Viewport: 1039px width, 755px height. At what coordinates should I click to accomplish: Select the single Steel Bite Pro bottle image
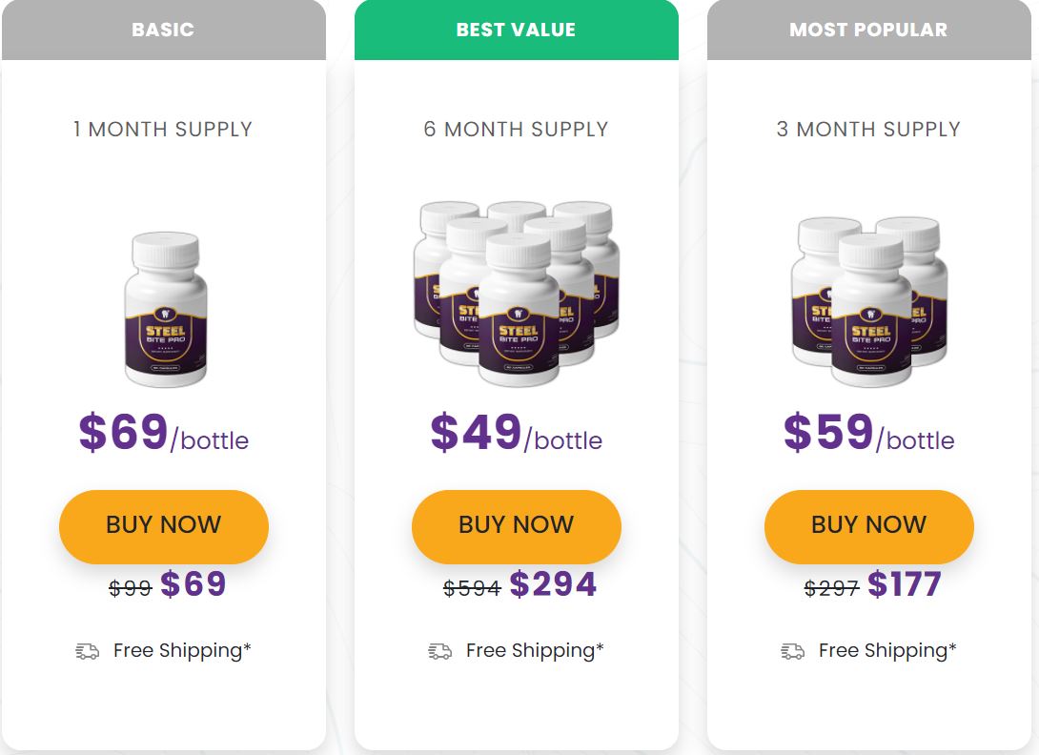coord(166,309)
